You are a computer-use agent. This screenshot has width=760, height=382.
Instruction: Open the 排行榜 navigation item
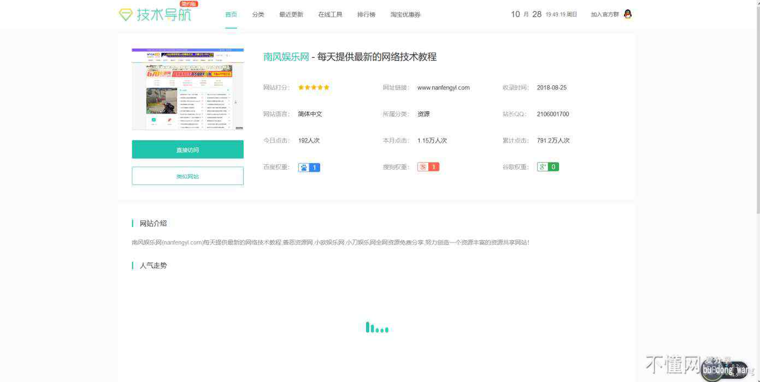pyautogui.click(x=366, y=15)
